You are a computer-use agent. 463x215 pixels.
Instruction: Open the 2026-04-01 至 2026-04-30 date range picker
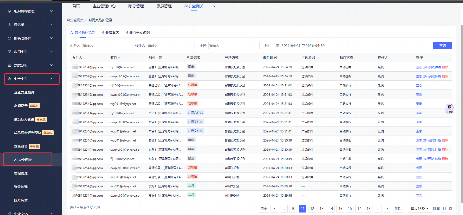302,45
